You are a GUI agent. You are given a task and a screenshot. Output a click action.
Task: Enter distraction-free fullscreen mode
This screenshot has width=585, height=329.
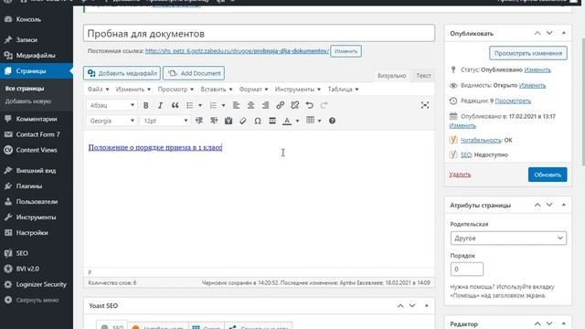coord(424,106)
